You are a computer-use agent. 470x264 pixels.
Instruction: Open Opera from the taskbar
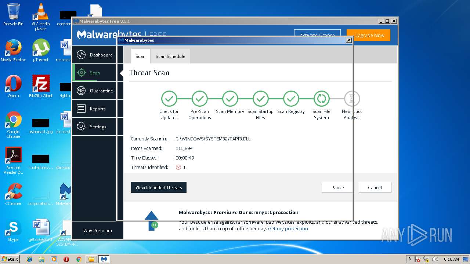[66, 259]
